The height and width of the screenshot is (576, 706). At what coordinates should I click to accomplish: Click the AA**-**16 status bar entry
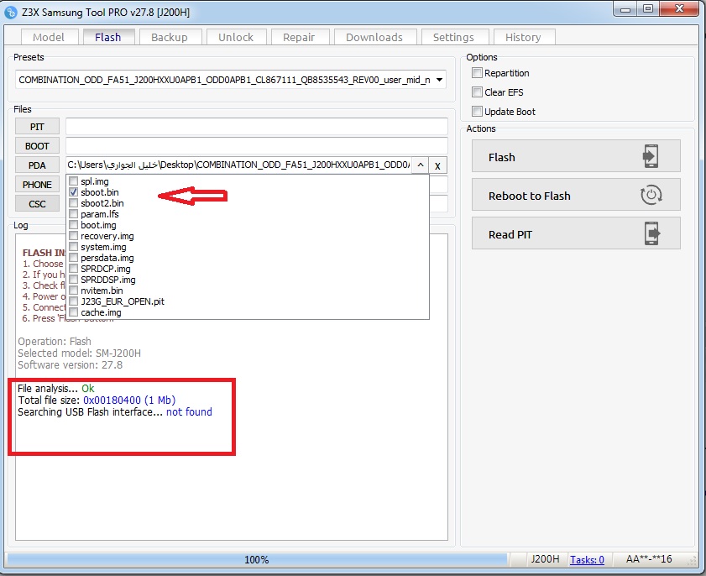pos(649,559)
